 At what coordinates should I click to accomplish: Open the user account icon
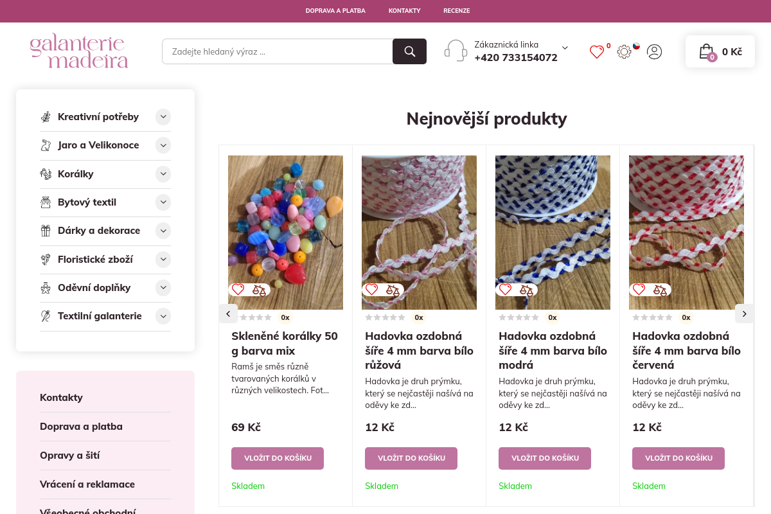[x=654, y=51]
